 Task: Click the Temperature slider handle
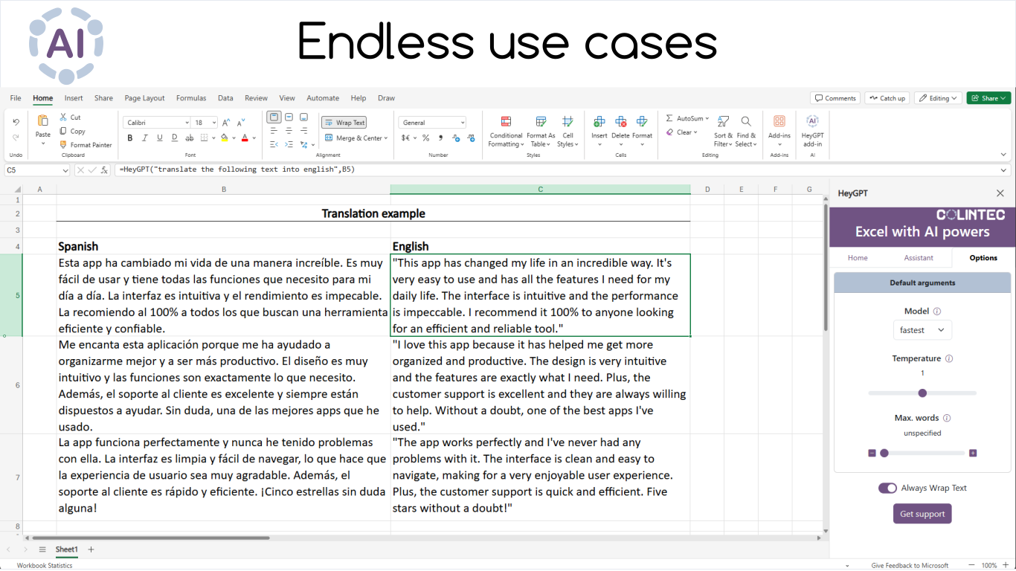click(x=922, y=393)
